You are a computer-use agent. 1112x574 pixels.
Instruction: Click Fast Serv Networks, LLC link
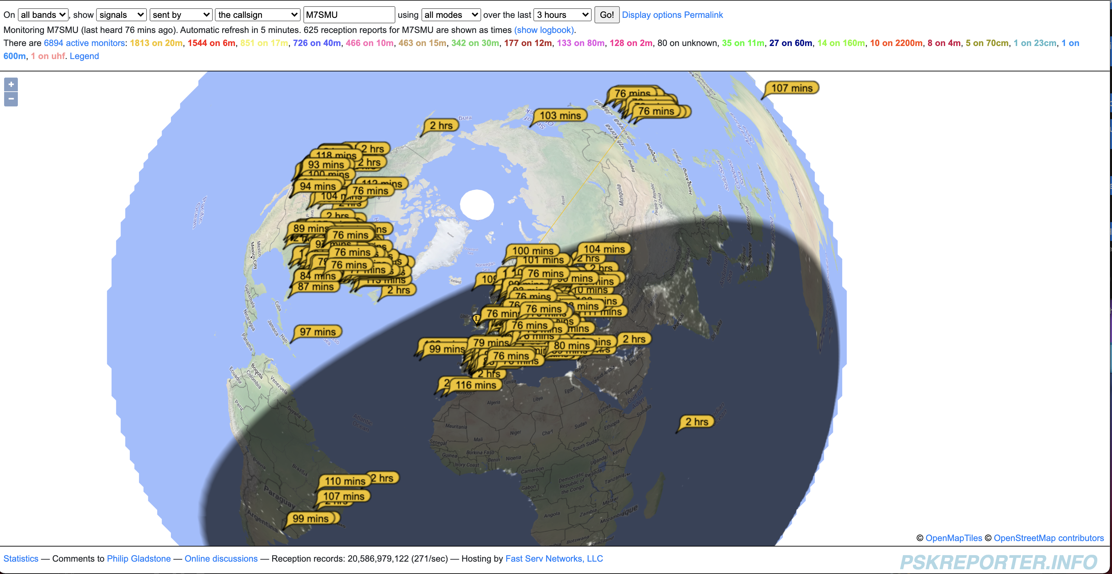[554, 559]
